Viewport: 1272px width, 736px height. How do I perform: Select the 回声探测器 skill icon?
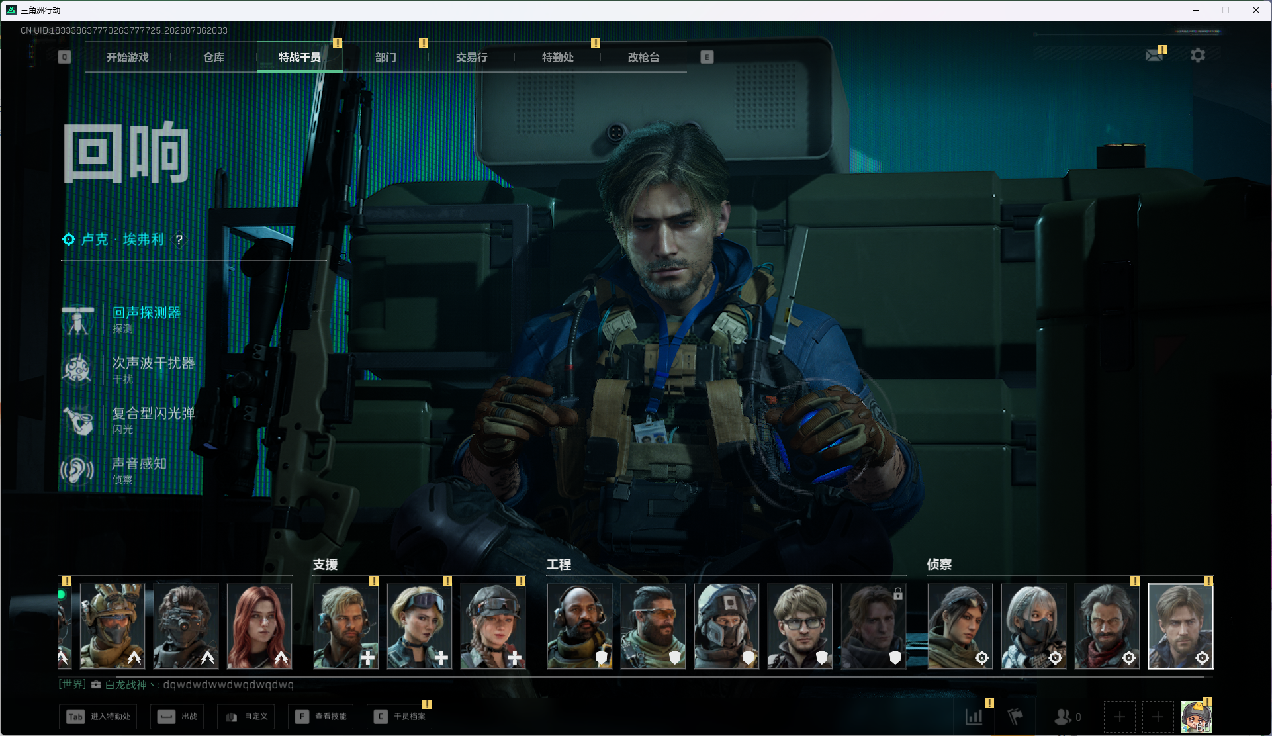point(78,320)
